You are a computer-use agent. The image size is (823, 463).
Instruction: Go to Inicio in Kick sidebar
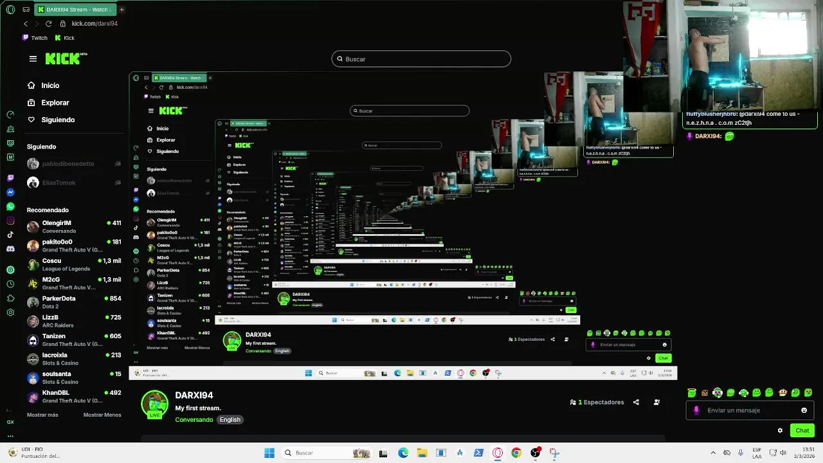click(x=50, y=86)
